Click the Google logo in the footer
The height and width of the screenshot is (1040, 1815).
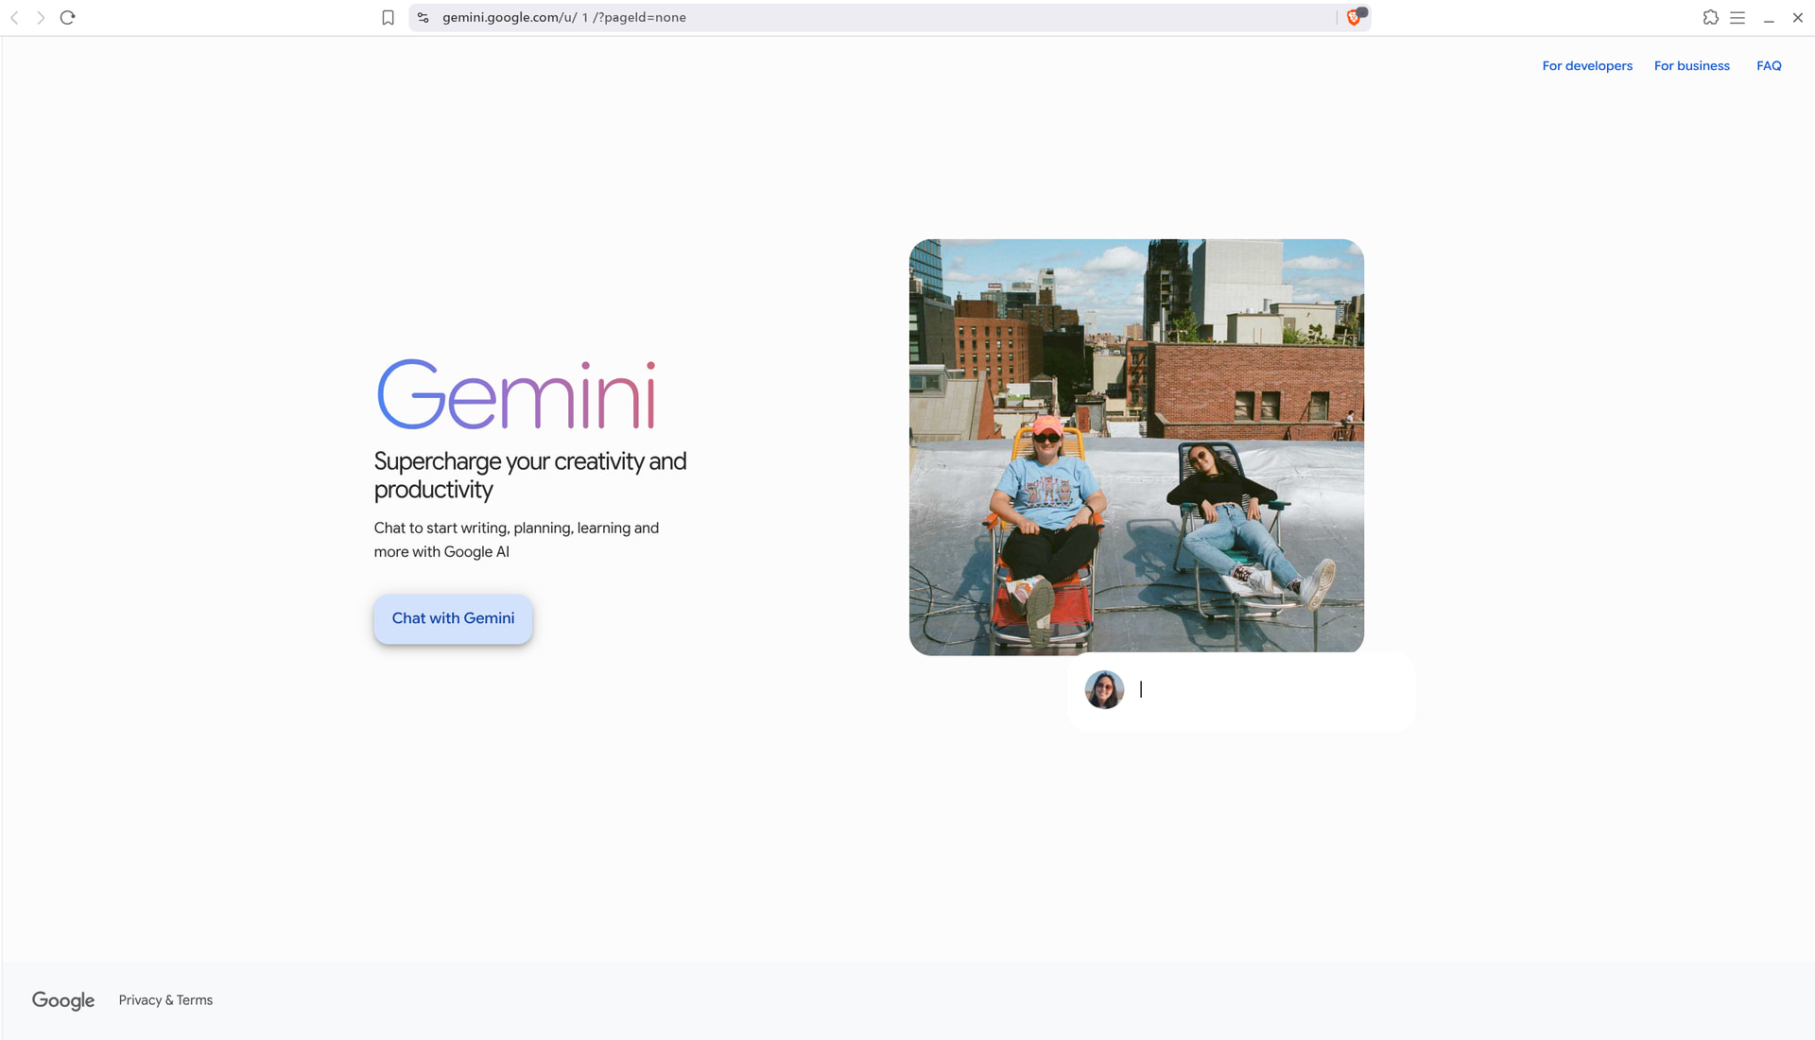click(x=63, y=1001)
